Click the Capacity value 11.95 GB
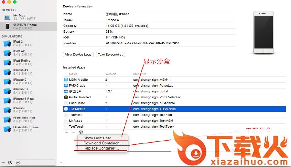 [x=127, y=26]
